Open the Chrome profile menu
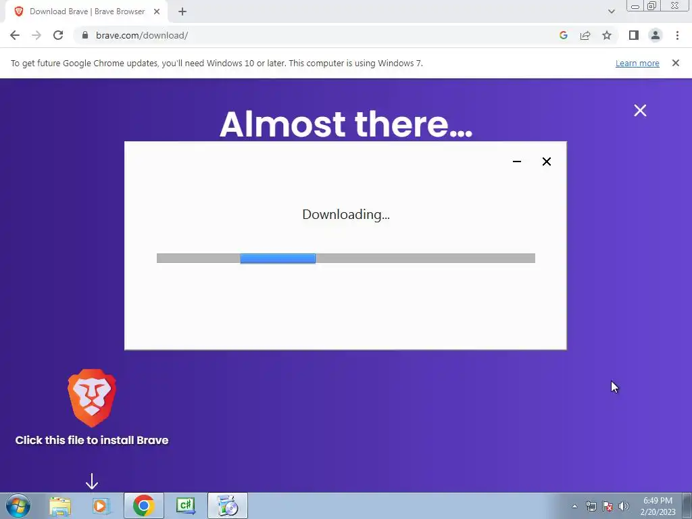This screenshot has width=692, height=519. pyautogui.click(x=656, y=35)
